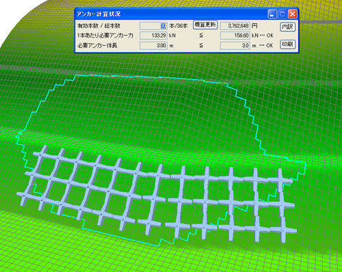Click the 3.00 m required anchor length field
This screenshot has height=272, width=342.
(x=153, y=45)
